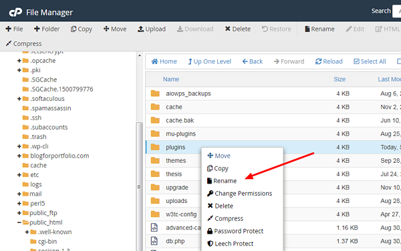This screenshot has width=401, height=251.
Task: Select the cache folder icon in list
Action: pyautogui.click(x=155, y=107)
